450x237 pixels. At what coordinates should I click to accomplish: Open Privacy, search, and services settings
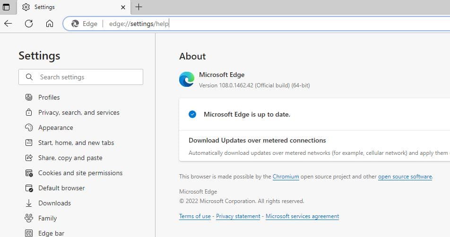click(x=78, y=112)
